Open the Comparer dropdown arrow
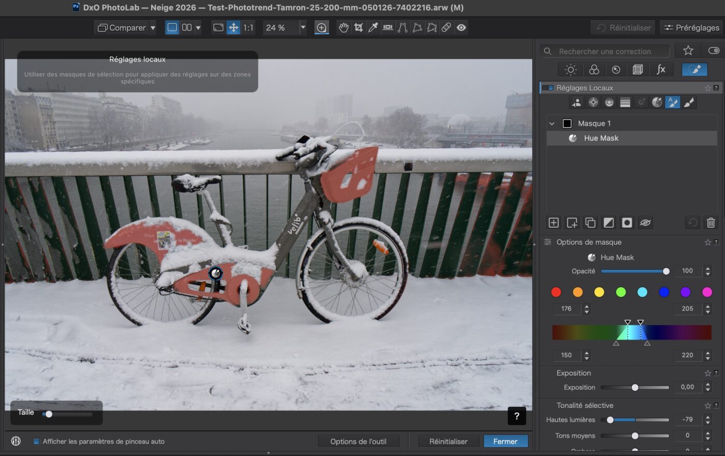The height and width of the screenshot is (456, 725). coord(153,27)
